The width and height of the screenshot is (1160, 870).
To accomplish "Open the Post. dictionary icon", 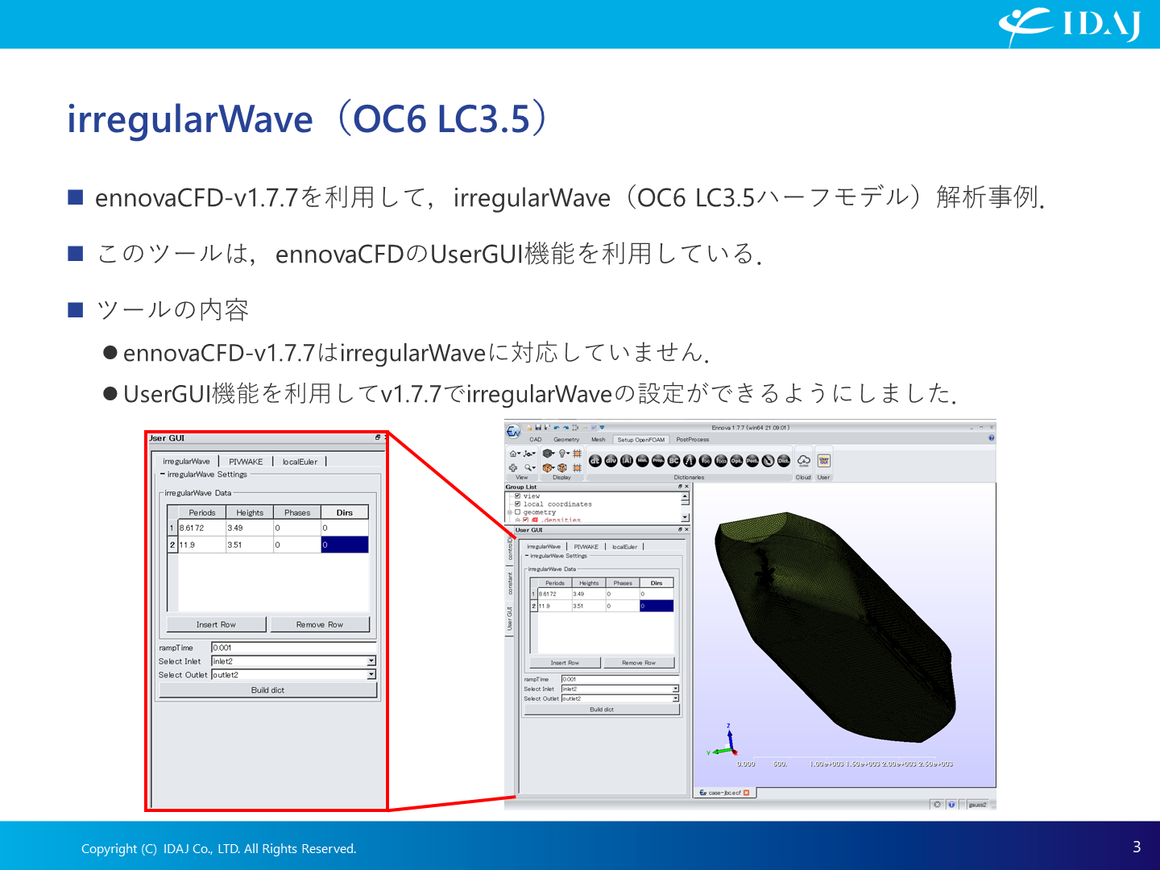I will click(x=752, y=461).
